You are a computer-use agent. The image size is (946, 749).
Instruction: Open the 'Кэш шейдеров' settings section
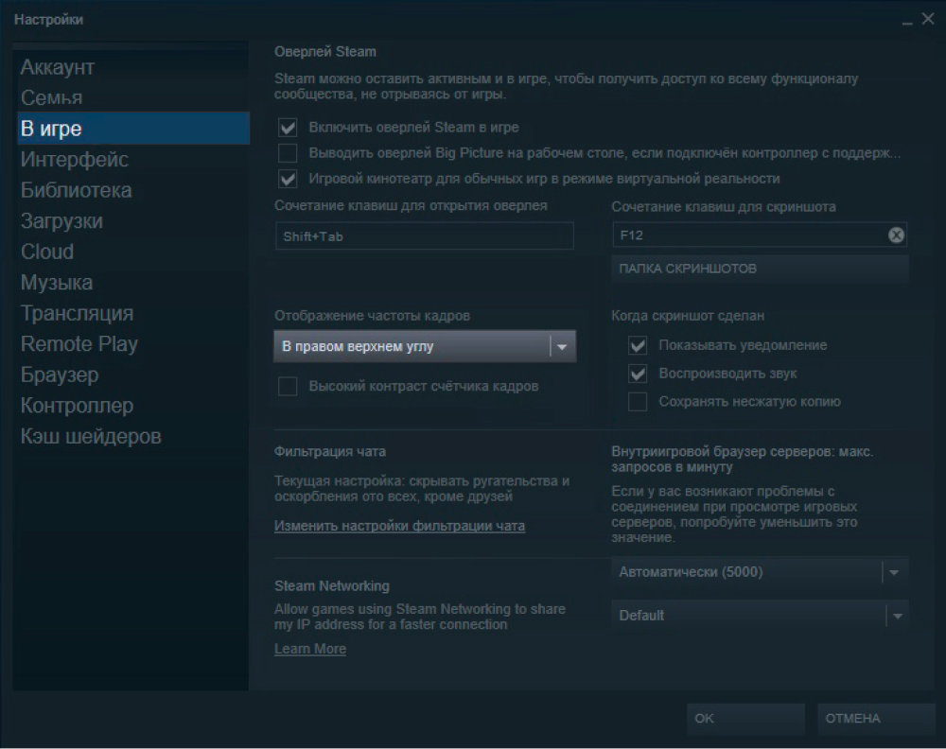[x=132, y=436]
